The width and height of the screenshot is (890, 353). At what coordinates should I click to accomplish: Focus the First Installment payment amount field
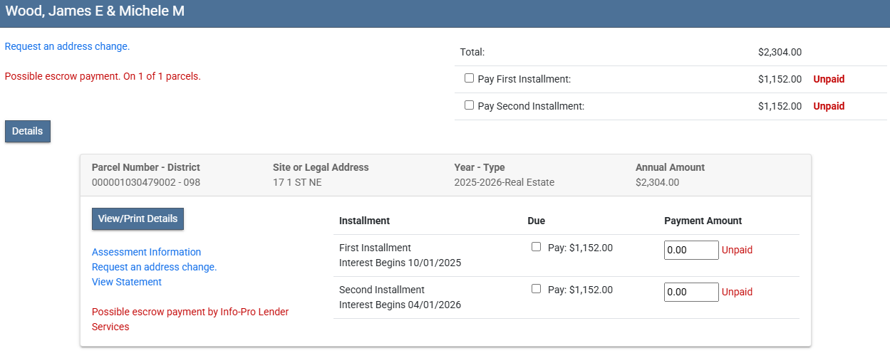coord(690,250)
